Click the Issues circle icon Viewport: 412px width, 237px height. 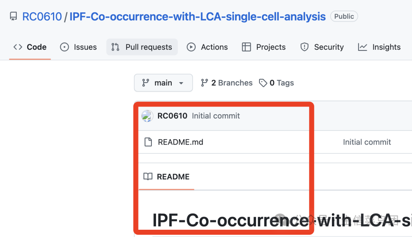(64, 47)
